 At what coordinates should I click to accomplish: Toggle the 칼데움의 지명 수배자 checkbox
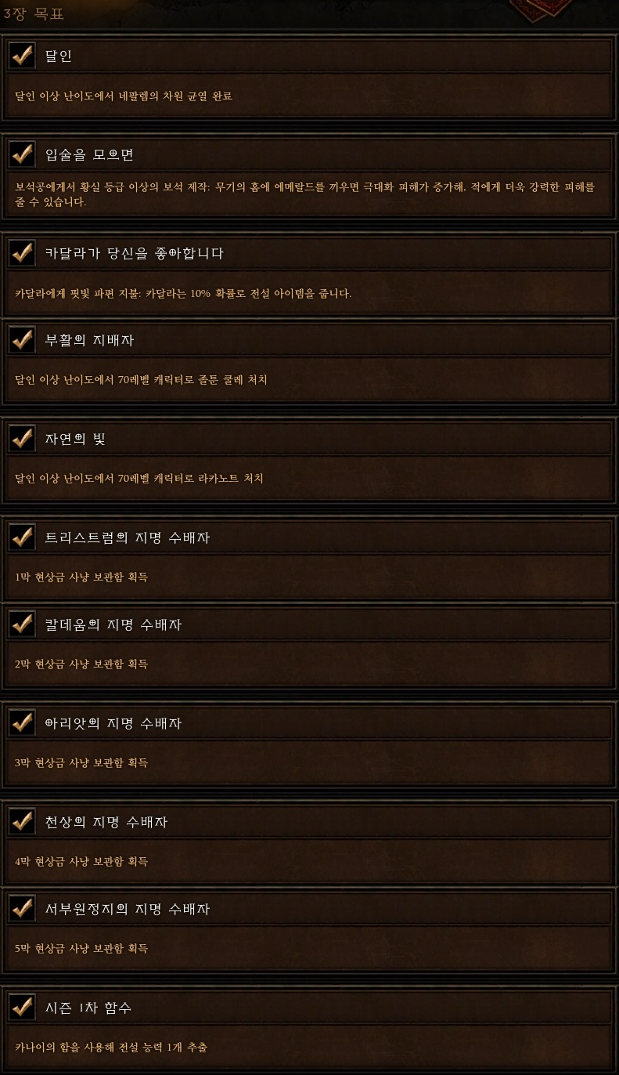coord(22,624)
